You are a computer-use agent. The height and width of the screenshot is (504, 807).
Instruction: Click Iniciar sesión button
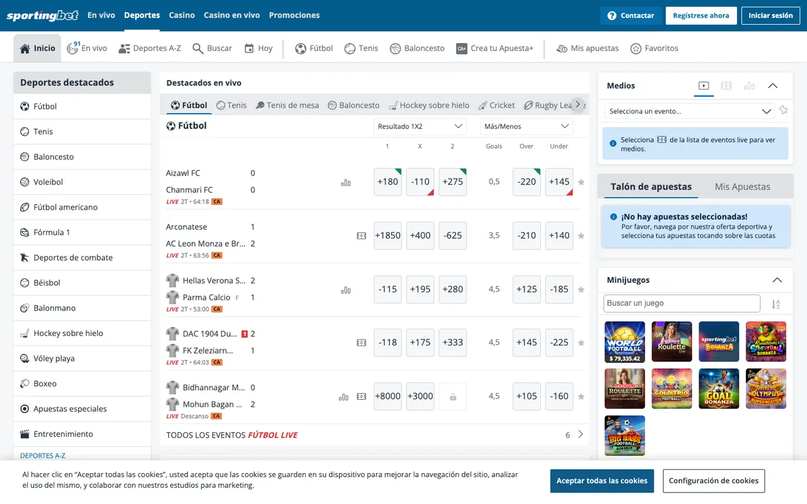pyautogui.click(x=771, y=15)
